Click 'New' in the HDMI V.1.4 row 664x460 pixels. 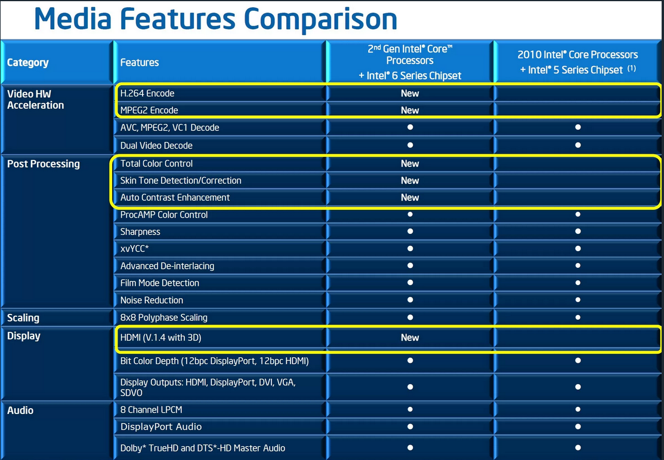(x=409, y=338)
